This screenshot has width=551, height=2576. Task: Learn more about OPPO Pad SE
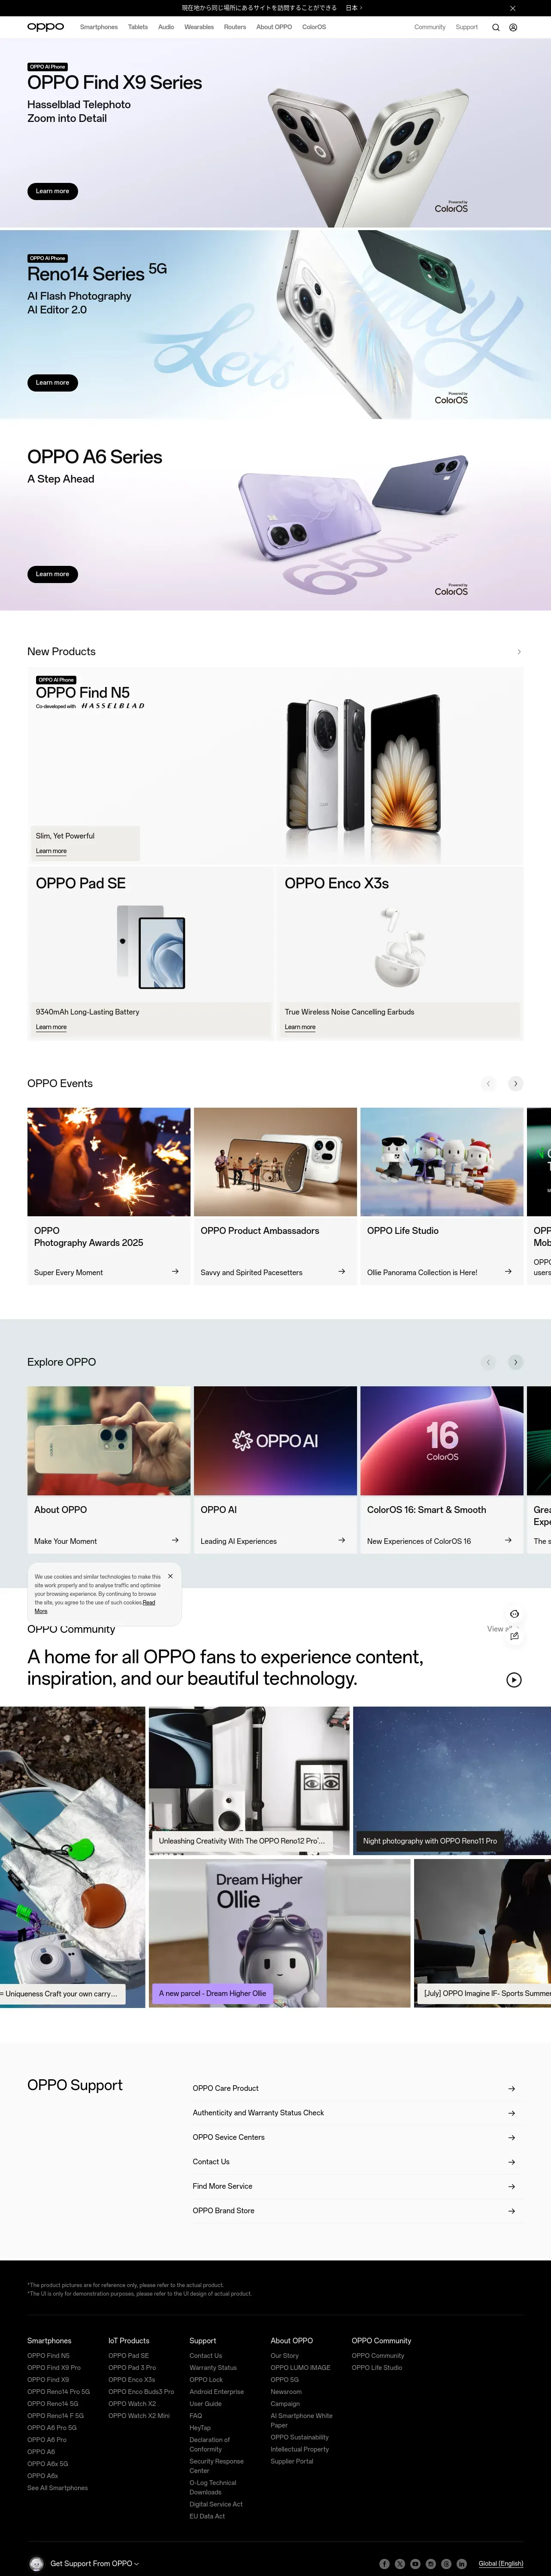coord(51,1027)
